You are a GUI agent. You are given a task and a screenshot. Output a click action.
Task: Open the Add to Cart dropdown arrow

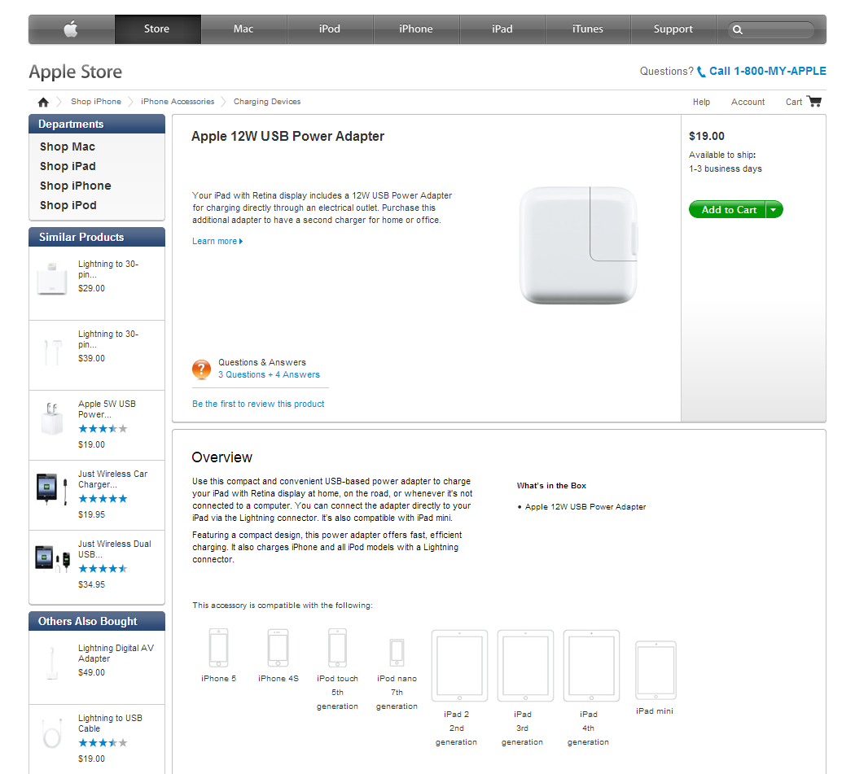click(x=774, y=210)
